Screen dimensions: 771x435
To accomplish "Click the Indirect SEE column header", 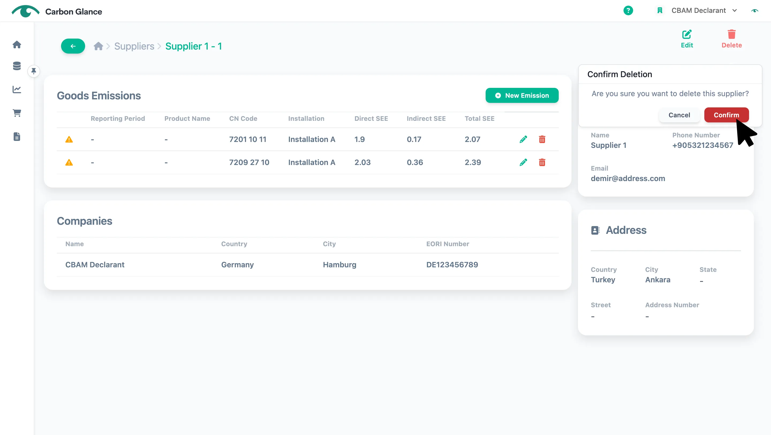I will [426, 119].
